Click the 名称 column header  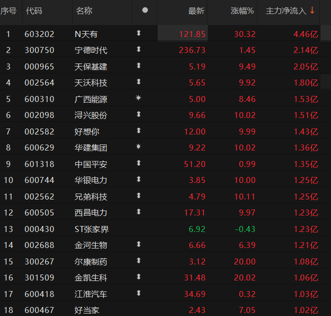coord(84,11)
